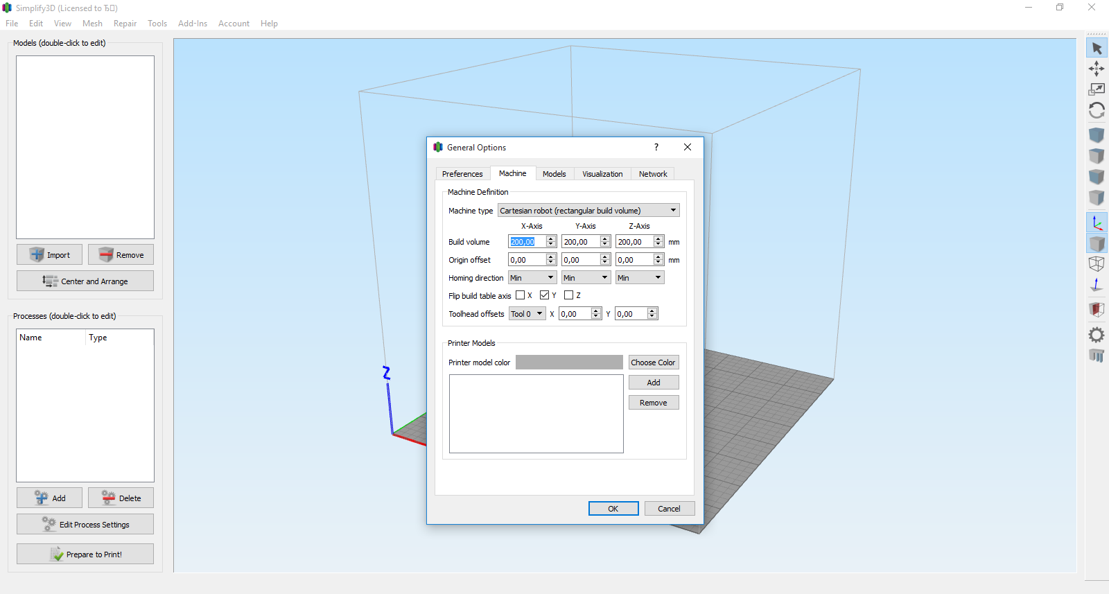
Task: Switch to Preferences tab
Action: pos(462,174)
